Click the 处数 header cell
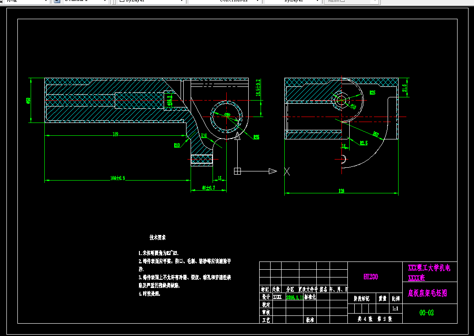474x336 pixels. [x=276, y=289]
